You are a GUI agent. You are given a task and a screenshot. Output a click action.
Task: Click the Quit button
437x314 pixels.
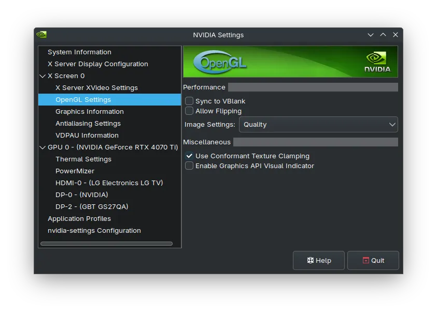373,260
